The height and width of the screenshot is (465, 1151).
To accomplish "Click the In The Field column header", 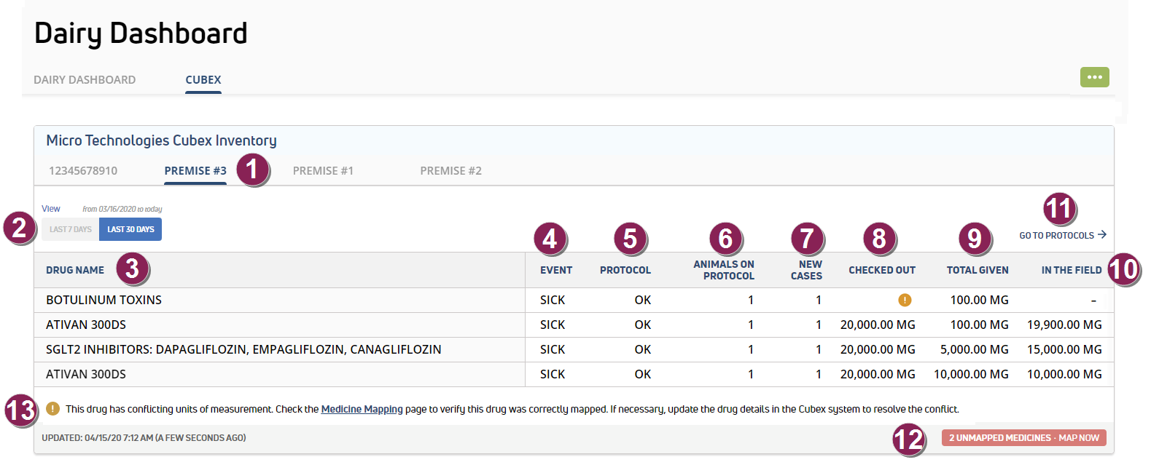I will click(x=1071, y=270).
